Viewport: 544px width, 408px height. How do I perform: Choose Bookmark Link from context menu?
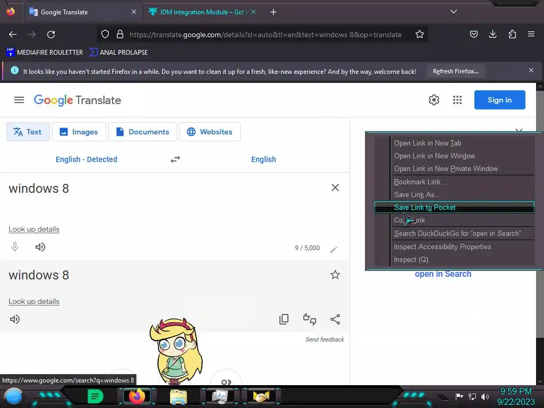click(454, 182)
